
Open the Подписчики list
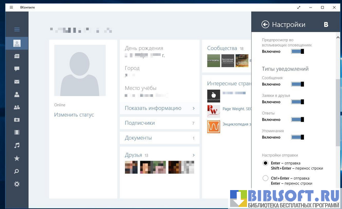[160, 123]
